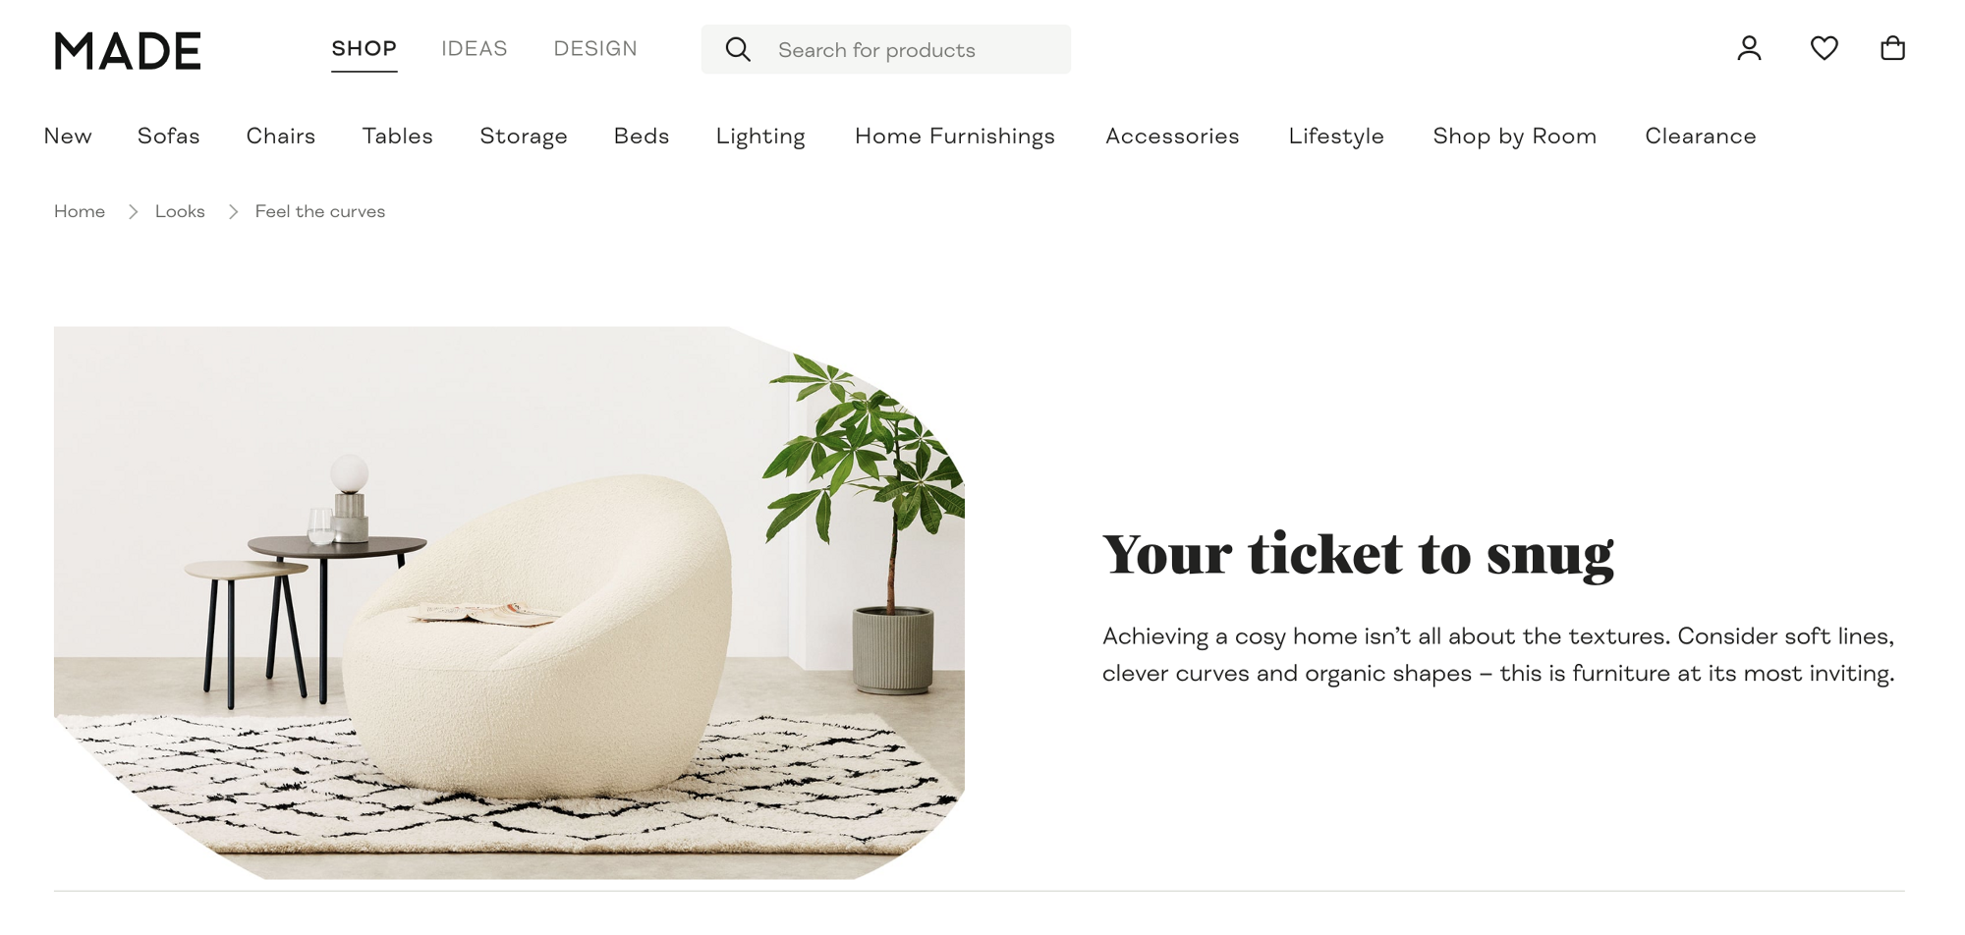Click the boucle armchair hero image
Image resolution: width=1965 pixels, height=935 pixels.
coord(509,602)
